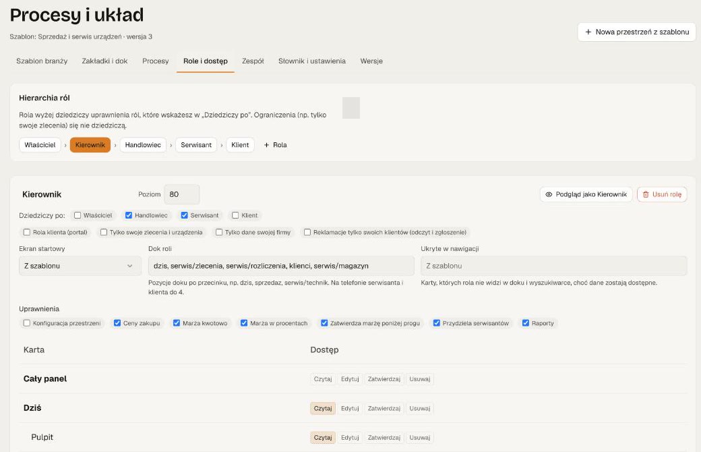The image size is (701, 452).
Task: Enable Tylko swoje zlecenia i urządzenia
Action: coord(104,232)
